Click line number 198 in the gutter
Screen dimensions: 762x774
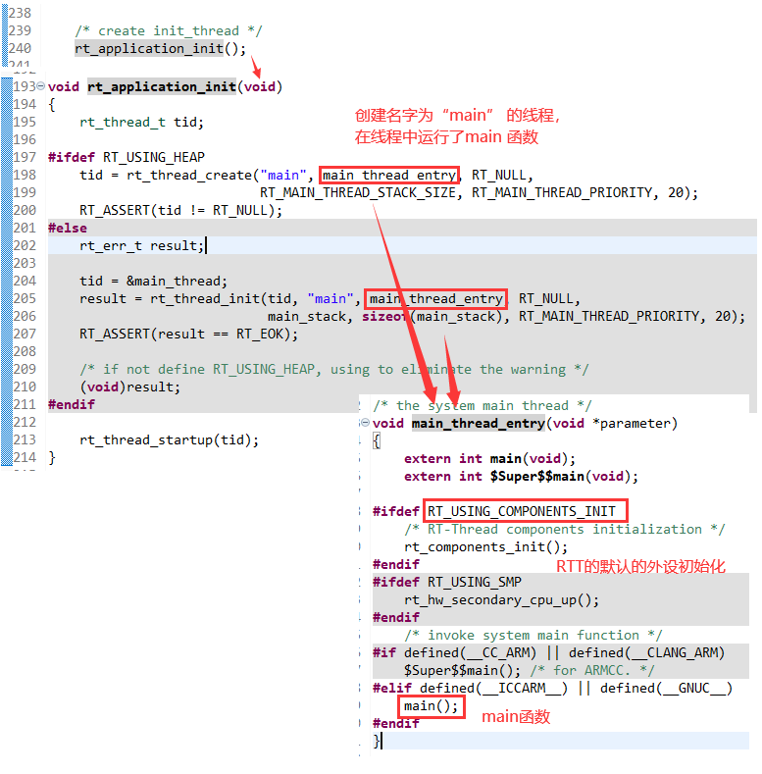25,175
